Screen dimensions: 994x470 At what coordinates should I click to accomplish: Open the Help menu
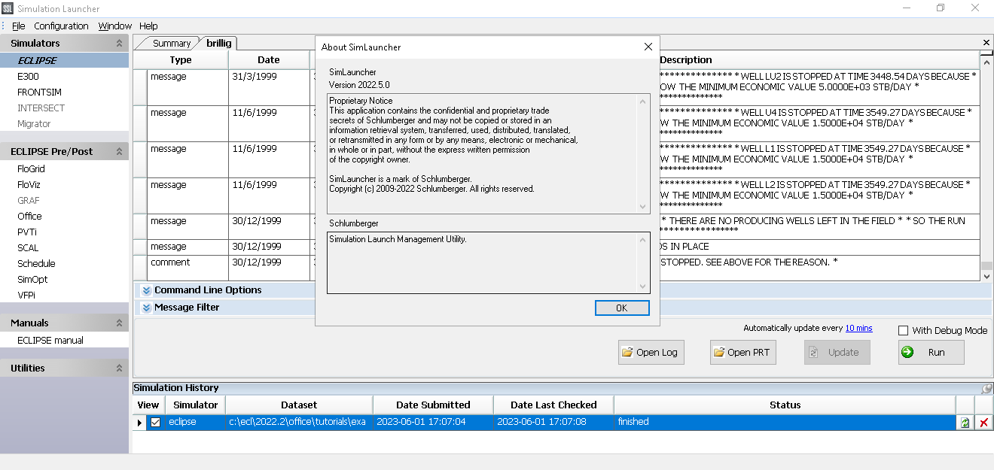(x=148, y=26)
